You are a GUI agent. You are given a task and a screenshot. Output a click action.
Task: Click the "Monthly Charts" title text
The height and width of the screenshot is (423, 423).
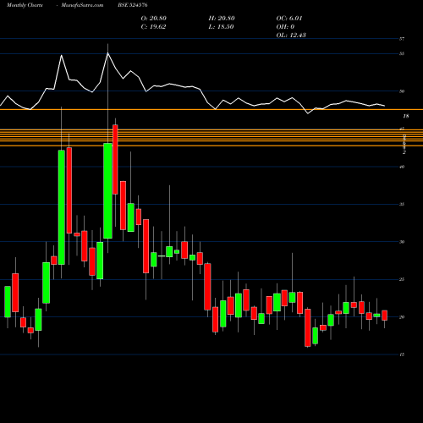pyautogui.click(x=25, y=5)
